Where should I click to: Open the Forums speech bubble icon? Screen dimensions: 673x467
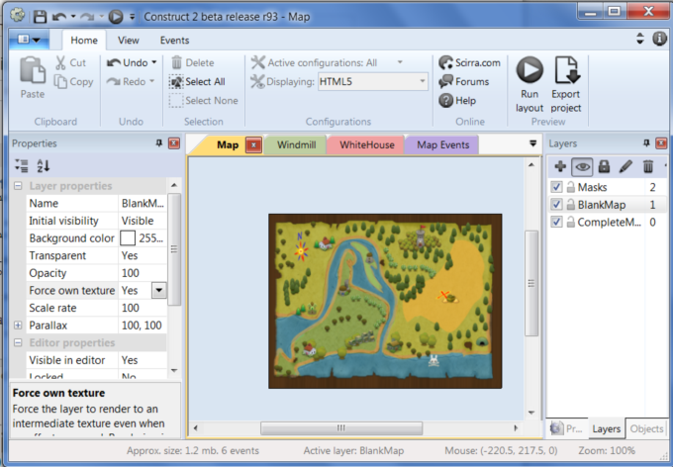(446, 81)
